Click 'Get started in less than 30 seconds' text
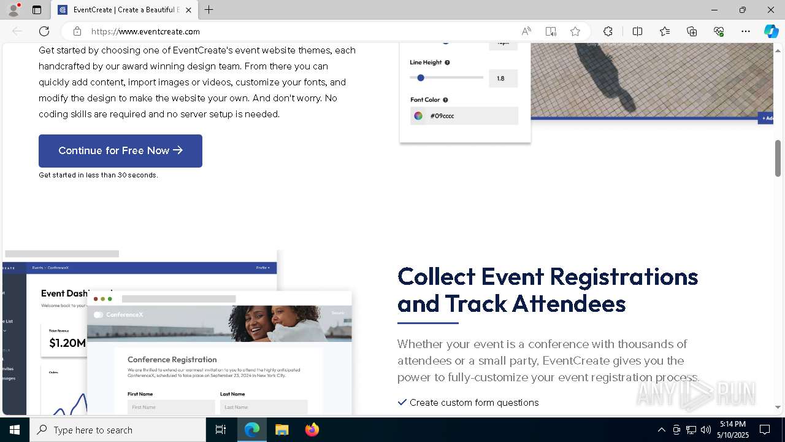Viewport: 785px width, 442px height. pos(98,175)
